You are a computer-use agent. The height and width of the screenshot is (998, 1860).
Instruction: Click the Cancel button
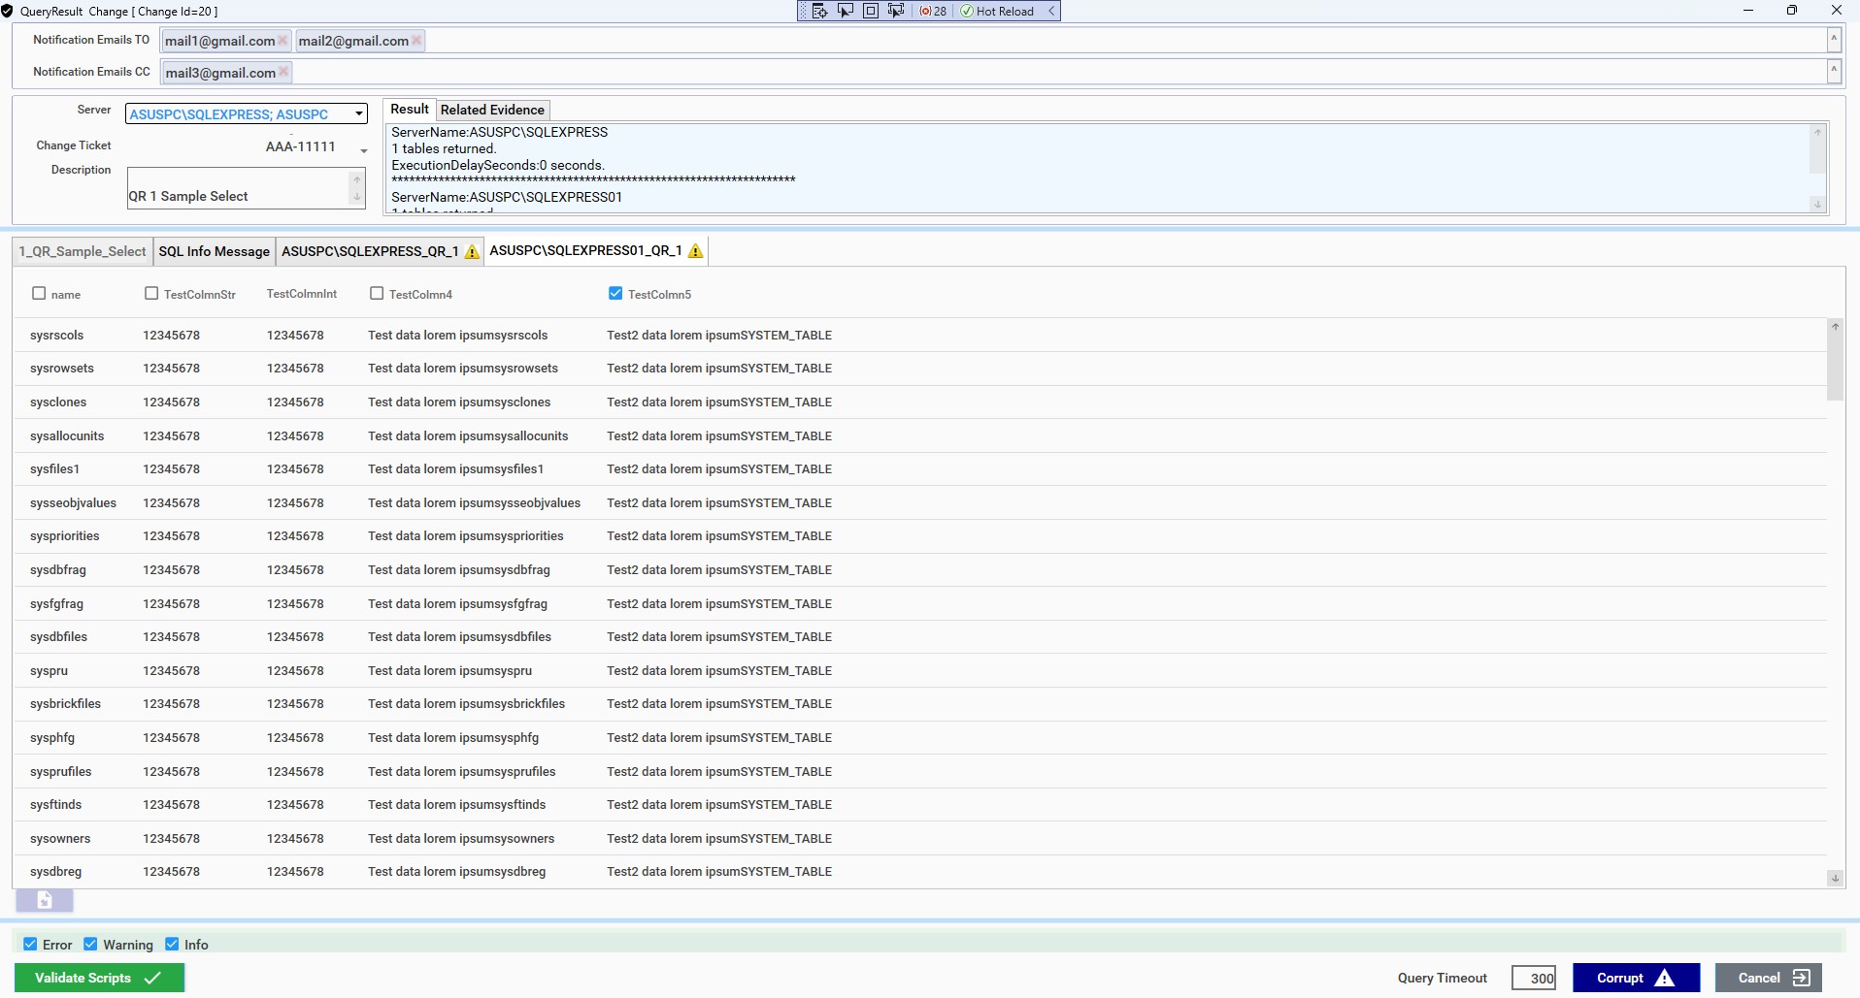1768,978
